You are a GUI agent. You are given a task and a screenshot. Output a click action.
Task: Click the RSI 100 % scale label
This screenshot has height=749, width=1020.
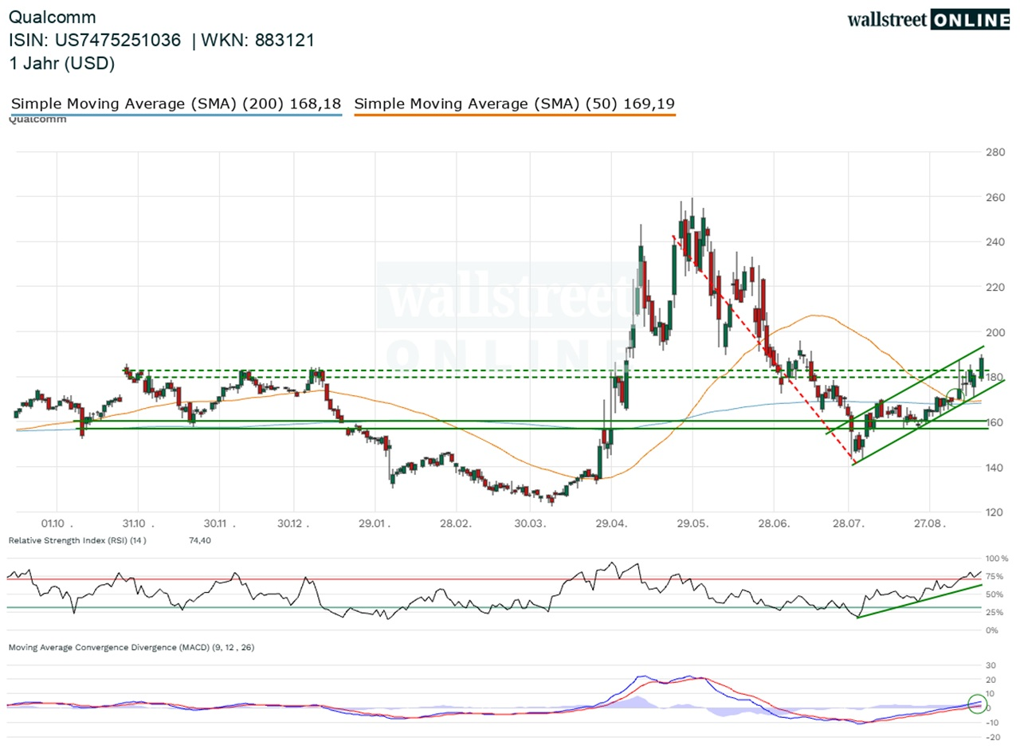(x=996, y=559)
